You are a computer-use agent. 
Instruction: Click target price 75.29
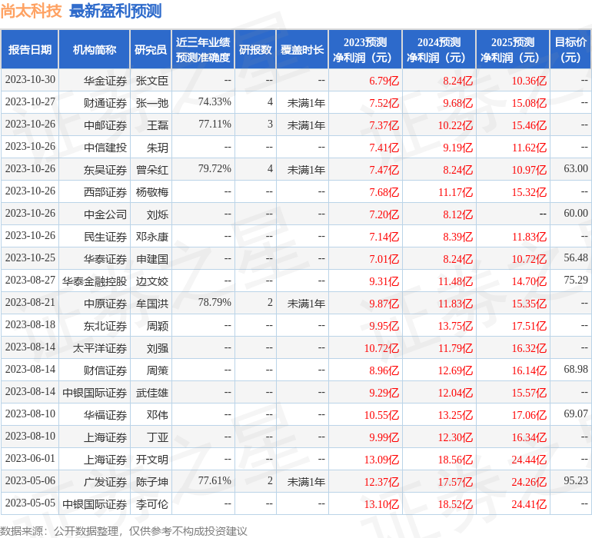point(576,280)
